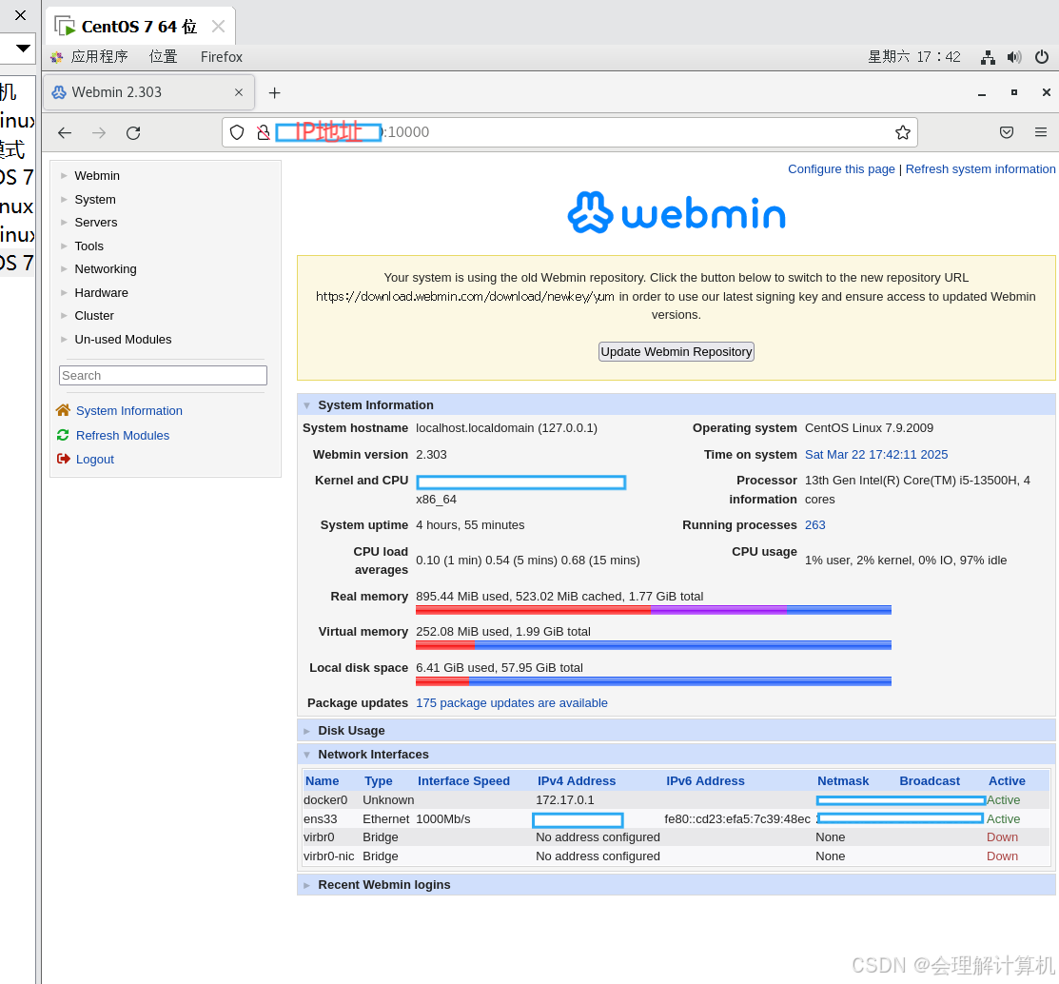Open the 175 package updates link
Screen dimensions: 1059x984
(x=511, y=702)
